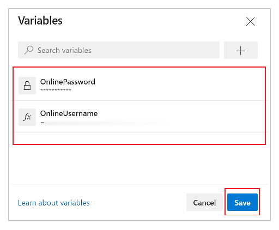This screenshot has width=279, height=230.
Task: Click the fx icon beside OnlineUsername
Action: [27, 117]
